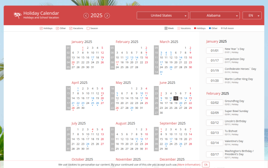Click the Holiday Calendar title

(41, 13)
